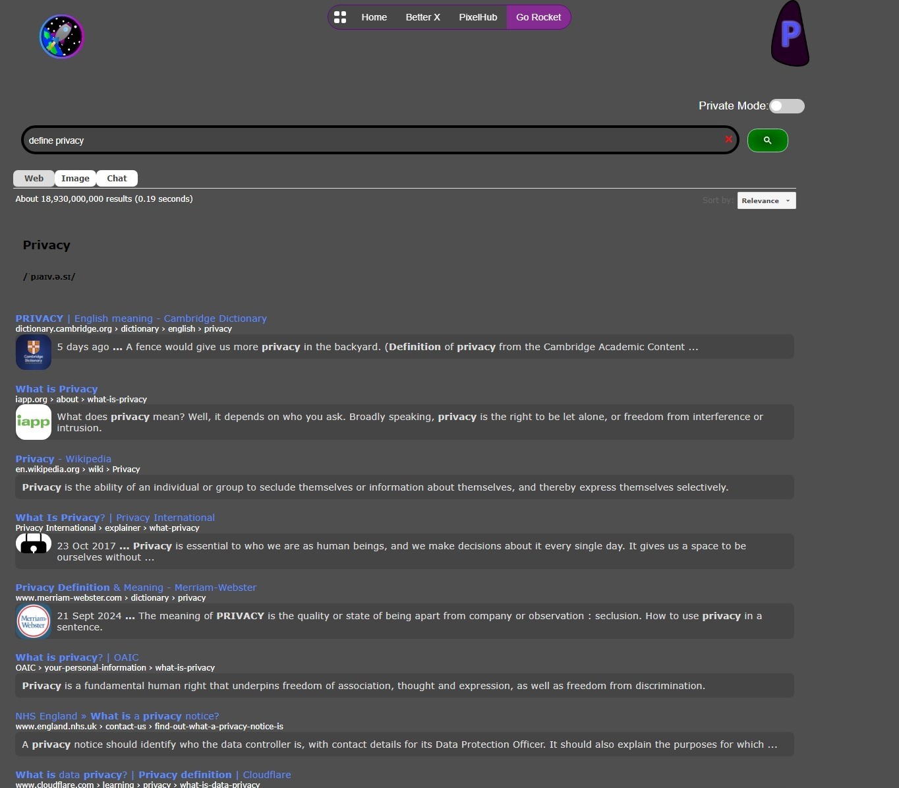Open the Privacy International result link
This screenshot has height=788, width=899.
pyautogui.click(x=115, y=518)
